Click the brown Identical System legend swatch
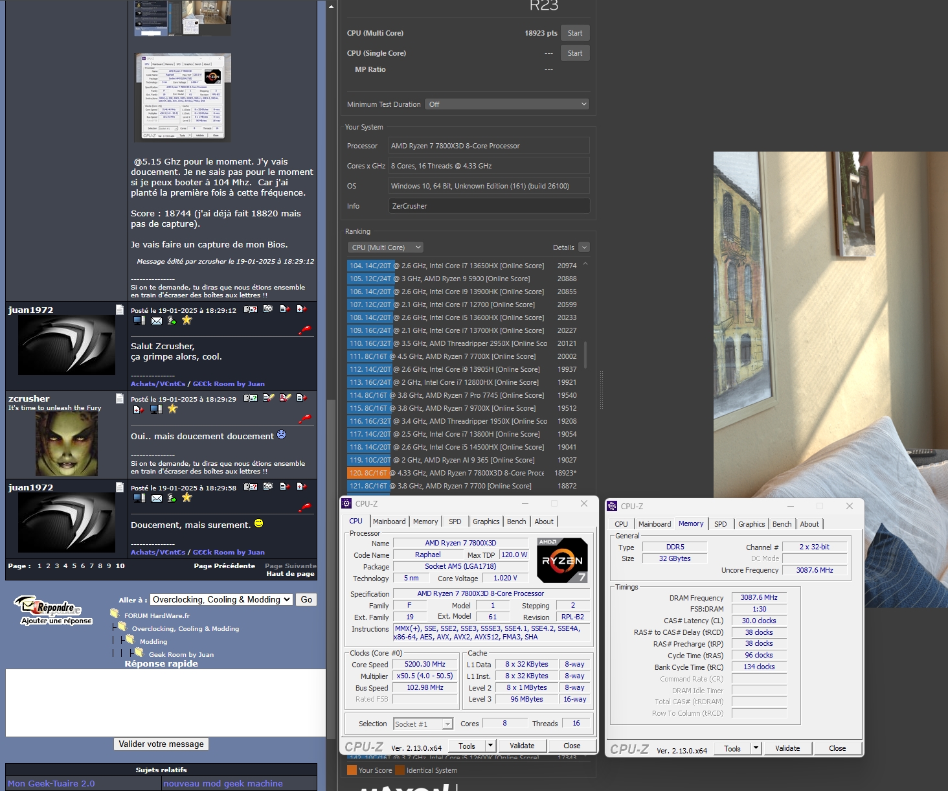The height and width of the screenshot is (791, 948). (x=400, y=770)
